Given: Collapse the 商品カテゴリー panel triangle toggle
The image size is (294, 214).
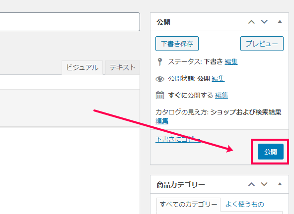Looking at the screenshot, I should [280, 184].
